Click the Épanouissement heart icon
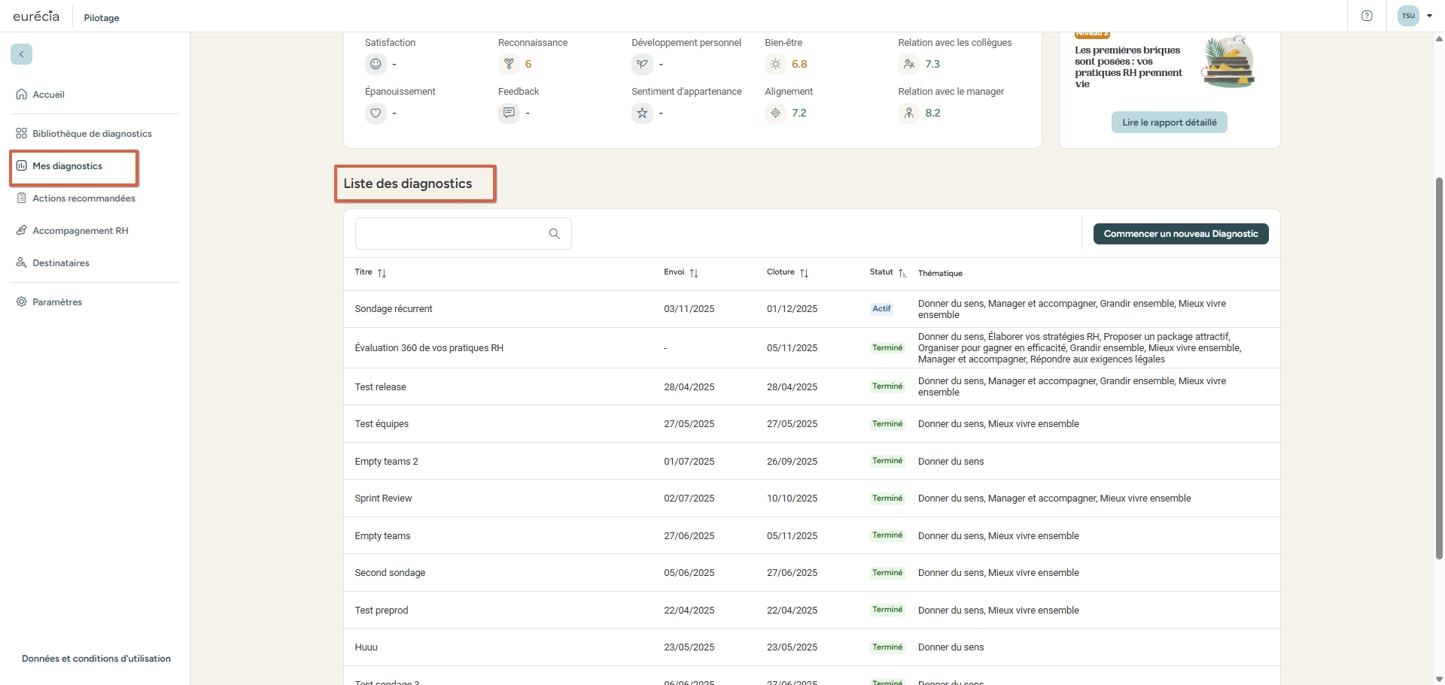Image resolution: width=1445 pixels, height=685 pixels. tap(376, 113)
